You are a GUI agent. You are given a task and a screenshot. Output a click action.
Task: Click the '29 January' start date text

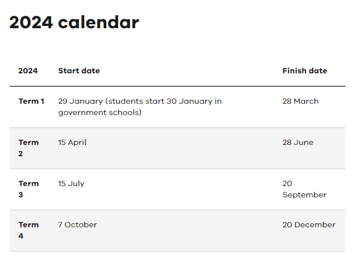point(81,102)
